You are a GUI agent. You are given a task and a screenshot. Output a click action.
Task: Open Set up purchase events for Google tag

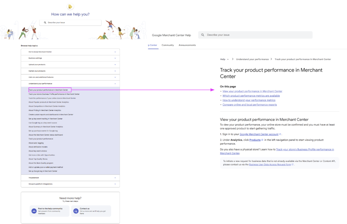point(43,131)
